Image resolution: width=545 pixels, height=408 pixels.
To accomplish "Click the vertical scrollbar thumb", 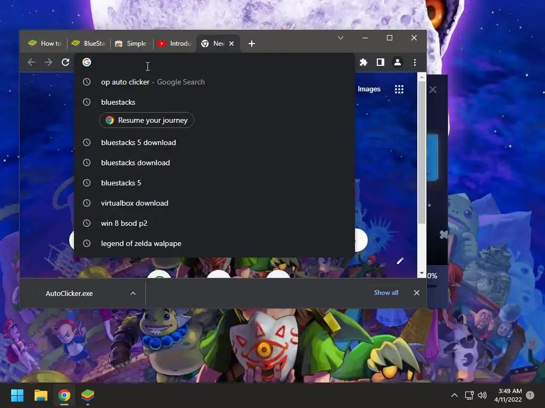I will click(x=422, y=152).
